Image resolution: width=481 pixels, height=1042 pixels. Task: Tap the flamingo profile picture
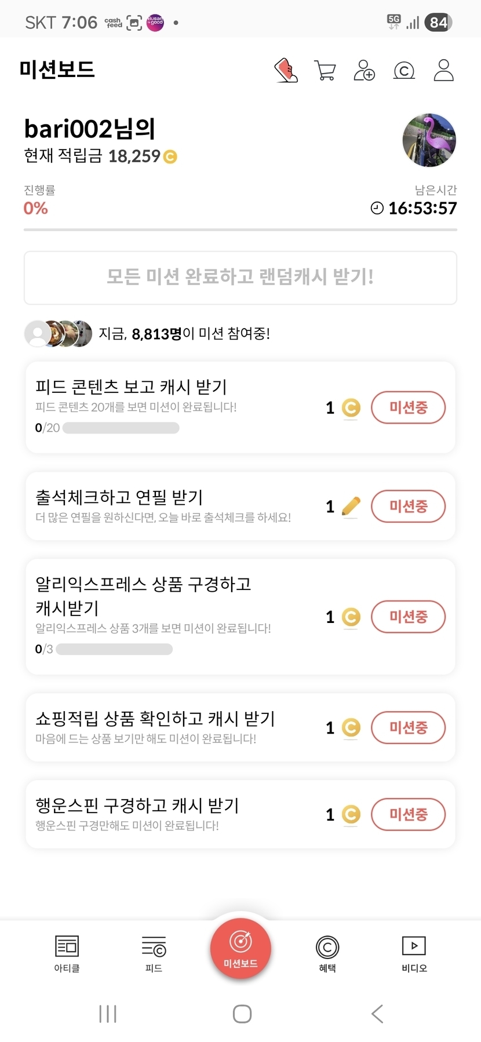pos(429,140)
